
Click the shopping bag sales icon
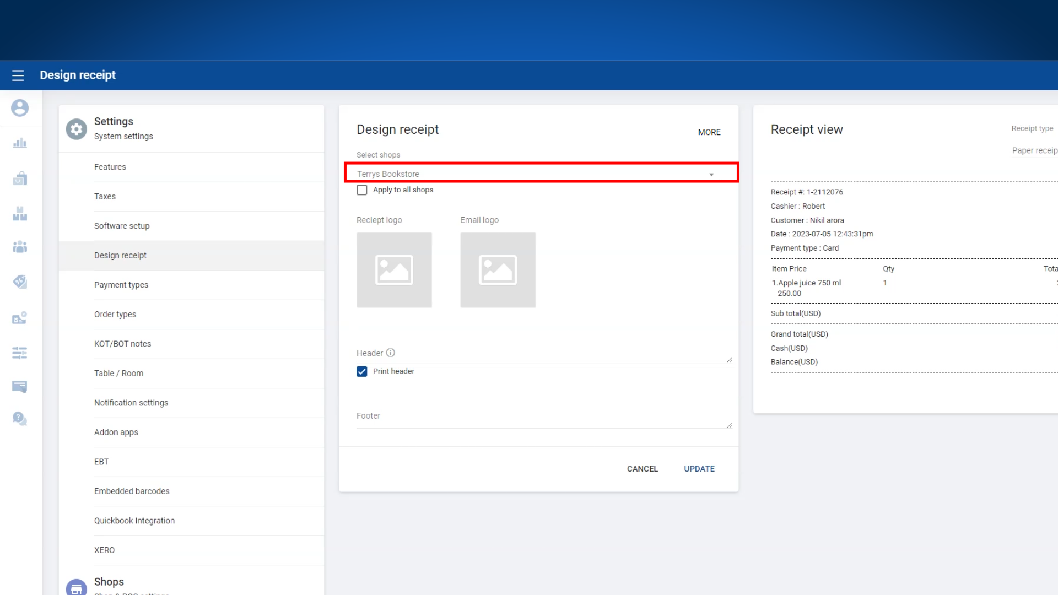(x=20, y=178)
